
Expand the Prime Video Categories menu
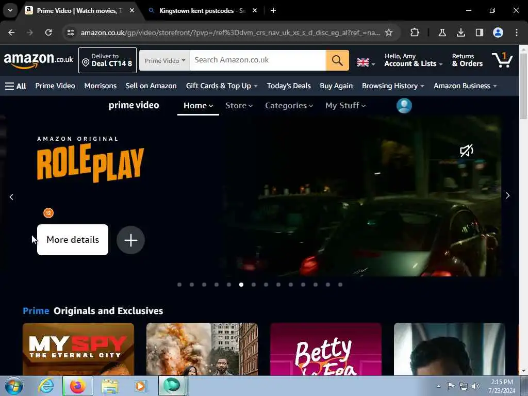click(x=289, y=106)
